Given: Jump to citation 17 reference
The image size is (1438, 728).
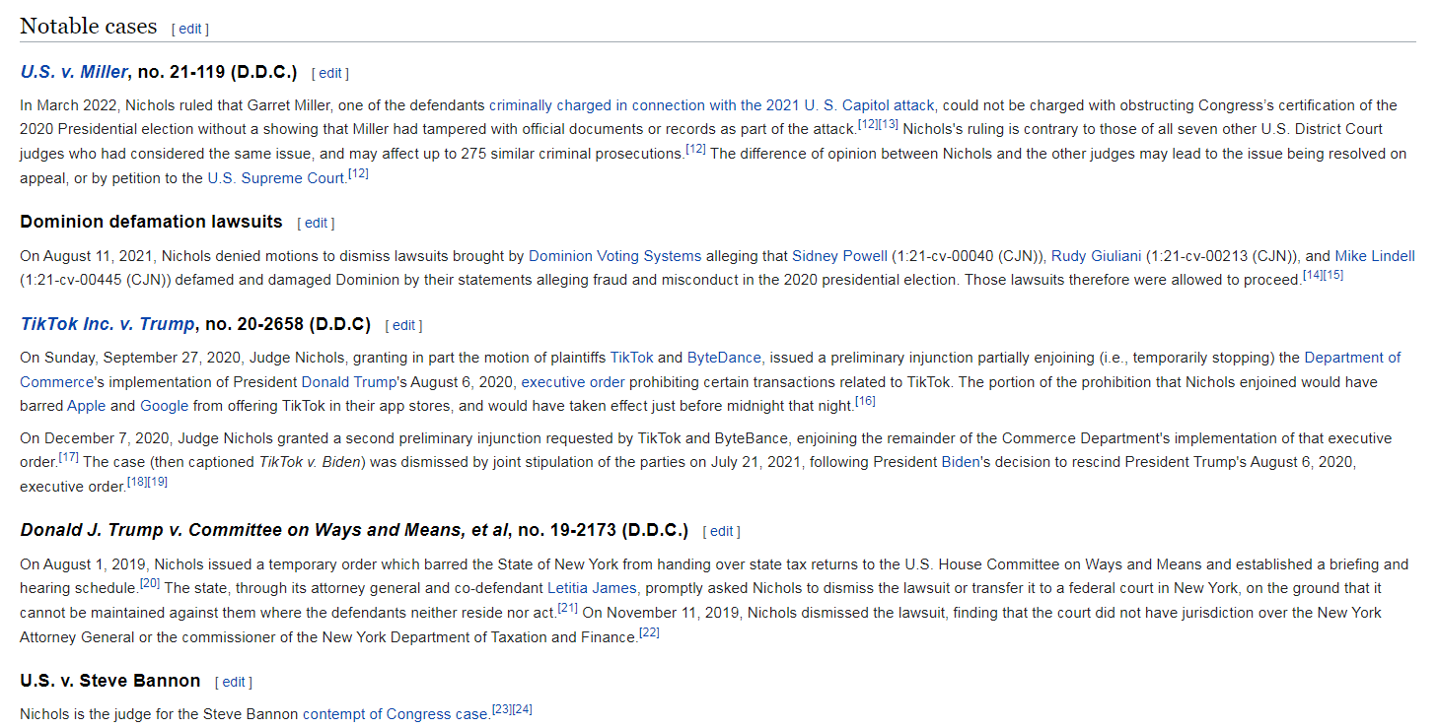Looking at the screenshot, I should point(69,458).
